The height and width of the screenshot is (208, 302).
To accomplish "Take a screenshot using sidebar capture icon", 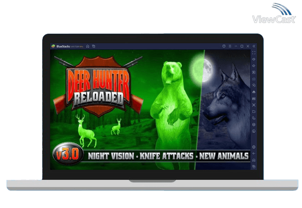I will 254,105.
